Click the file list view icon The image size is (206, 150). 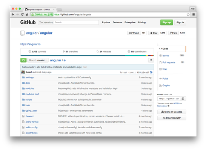(x=151, y=60)
